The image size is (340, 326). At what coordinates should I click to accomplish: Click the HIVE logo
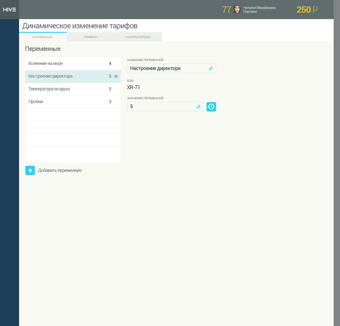pyautogui.click(x=10, y=10)
